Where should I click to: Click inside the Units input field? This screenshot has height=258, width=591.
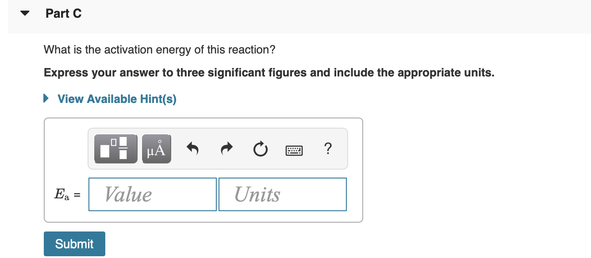coord(282,194)
